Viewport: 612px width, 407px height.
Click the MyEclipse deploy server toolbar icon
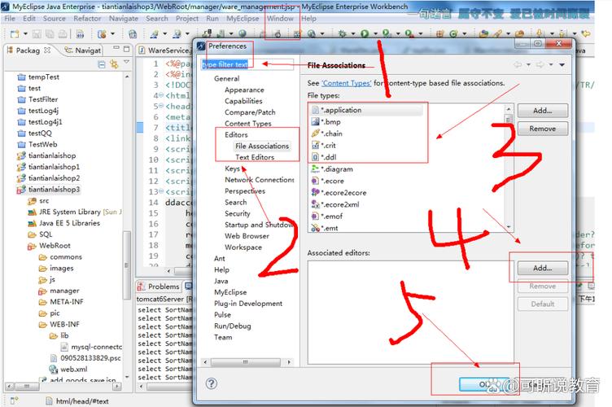point(207,34)
